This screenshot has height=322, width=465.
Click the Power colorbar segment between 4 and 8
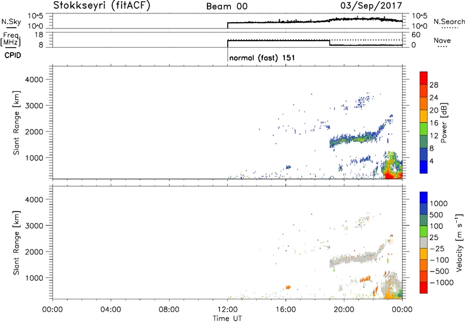click(424, 154)
